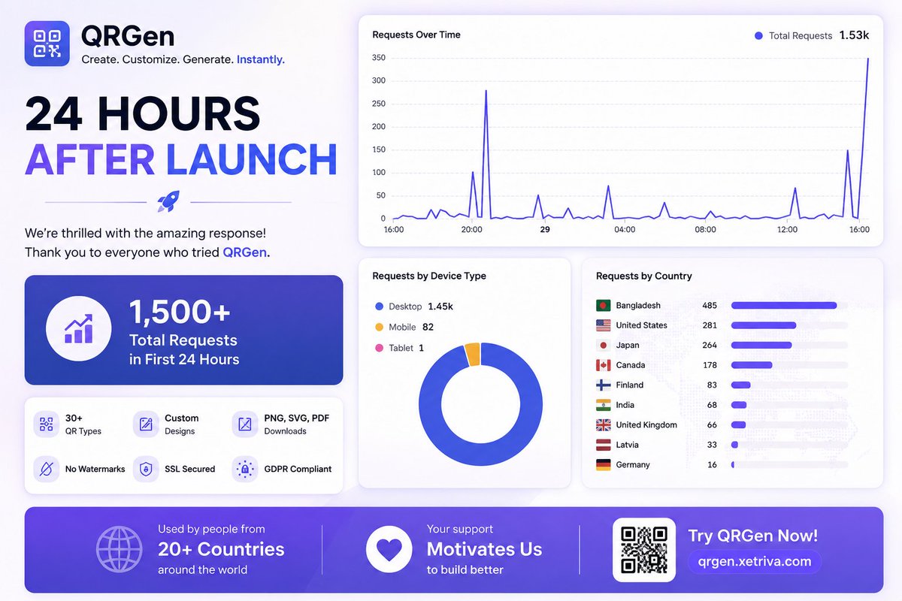Viewport: 902px width, 601px height.
Task: Click the 'AFTER LAUNCH' headline
Action: click(181, 159)
